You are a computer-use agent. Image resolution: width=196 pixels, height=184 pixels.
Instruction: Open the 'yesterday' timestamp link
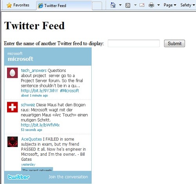point(28,164)
